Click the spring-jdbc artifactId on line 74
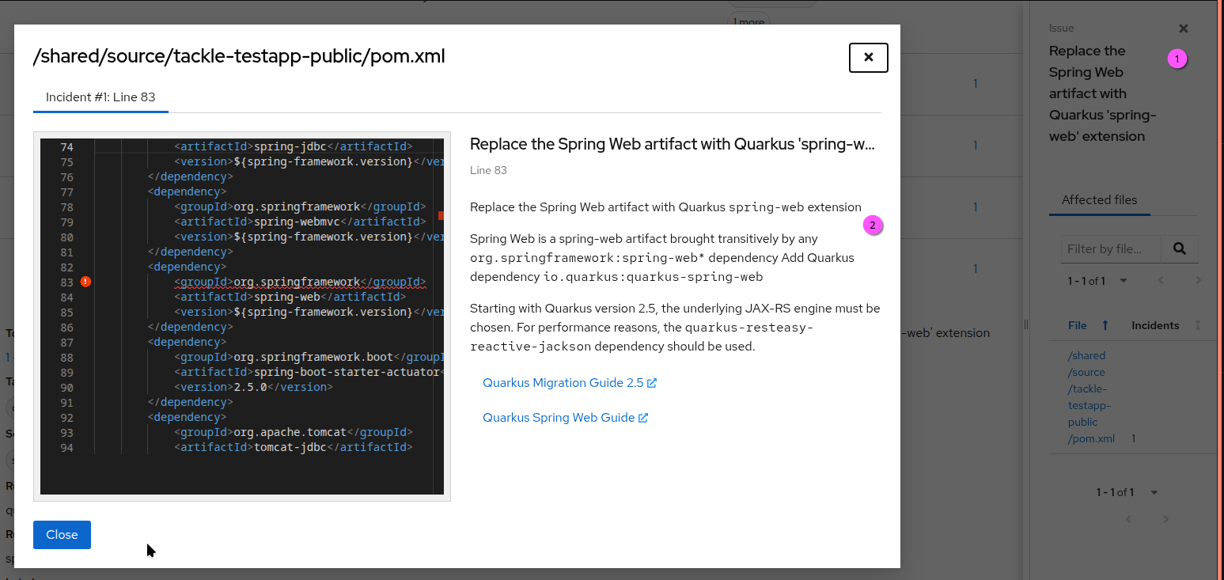 pos(290,146)
